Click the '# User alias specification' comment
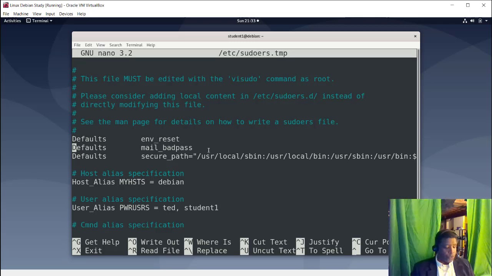This screenshot has height=276, width=492. coord(128,199)
